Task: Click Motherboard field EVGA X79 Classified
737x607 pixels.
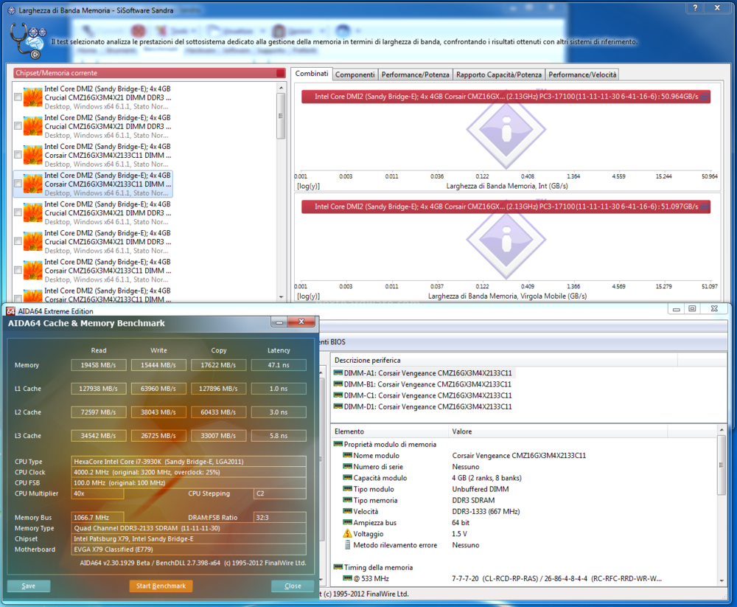Action: click(x=189, y=549)
